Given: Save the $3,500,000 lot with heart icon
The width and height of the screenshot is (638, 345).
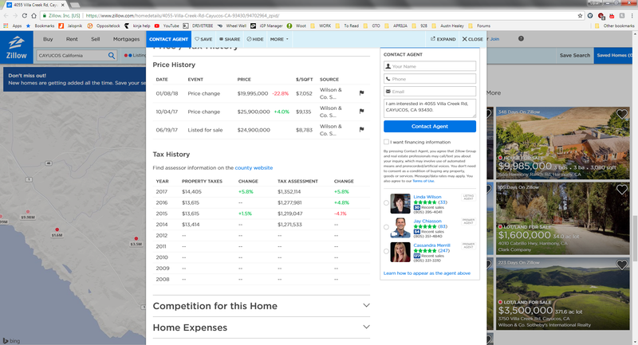Looking at the screenshot, I should tap(622, 265).
